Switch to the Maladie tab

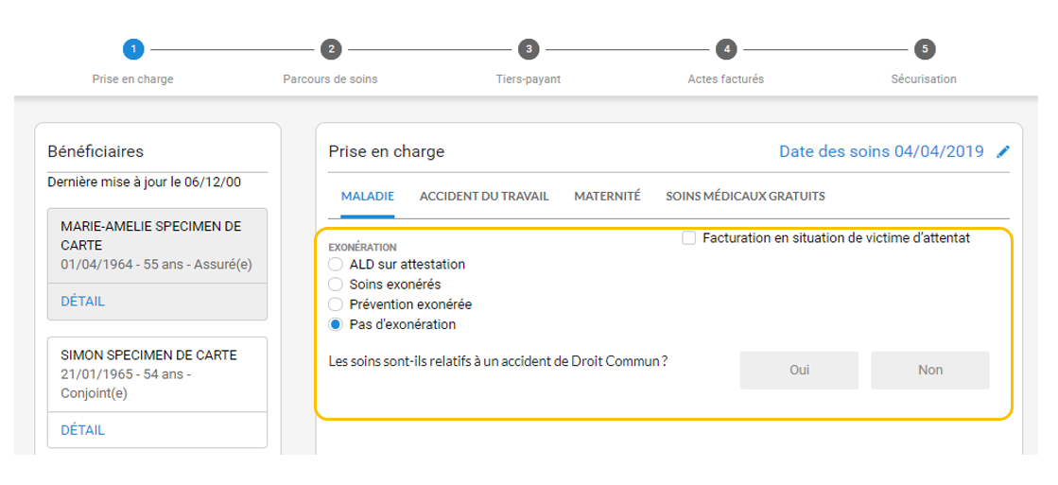tap(367, 197)
